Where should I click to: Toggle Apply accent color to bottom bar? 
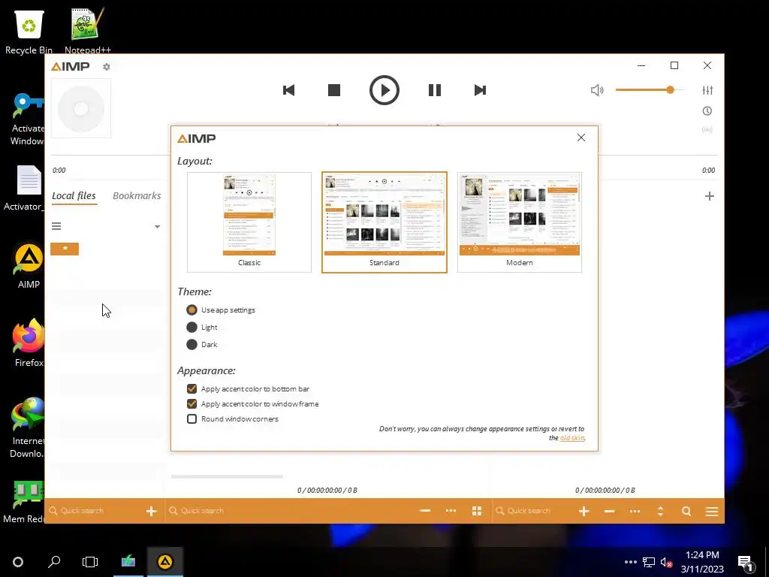pos(248,389)
